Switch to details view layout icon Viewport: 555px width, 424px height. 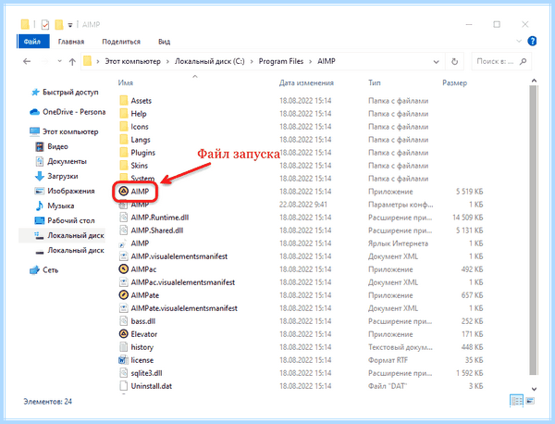click(x=516, y=401)
